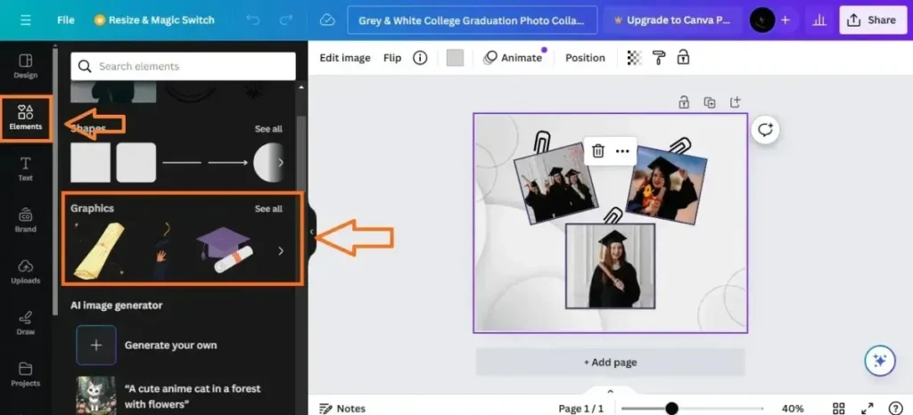The image size is (913, 415).
Task: Add a new page icon above canvas
Action: tap(735, 102)
